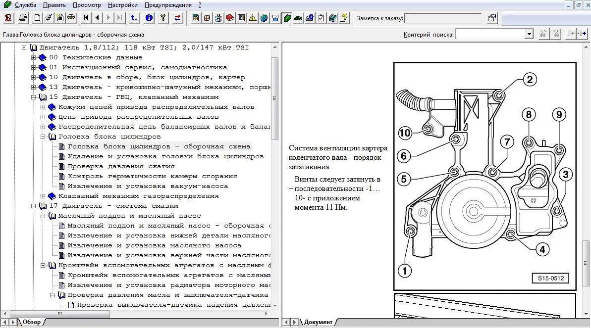Screen dimensions: 591x328
Task: Expand the 01 Инспекционный сервис node
Action: [x=34, y=67]
